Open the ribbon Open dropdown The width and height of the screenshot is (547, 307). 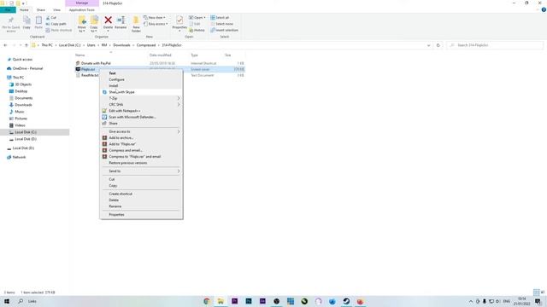coord(197,17)
